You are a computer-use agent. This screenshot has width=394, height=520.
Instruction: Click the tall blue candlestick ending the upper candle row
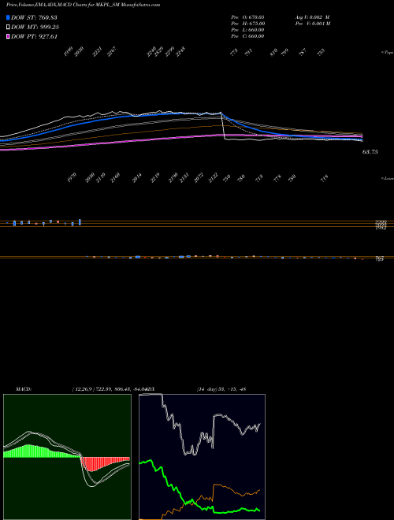click(x=80, y=222)
